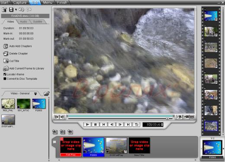Select the R03_PAL library thumbnail
The image size is (225, 162).
coord(8,103)
